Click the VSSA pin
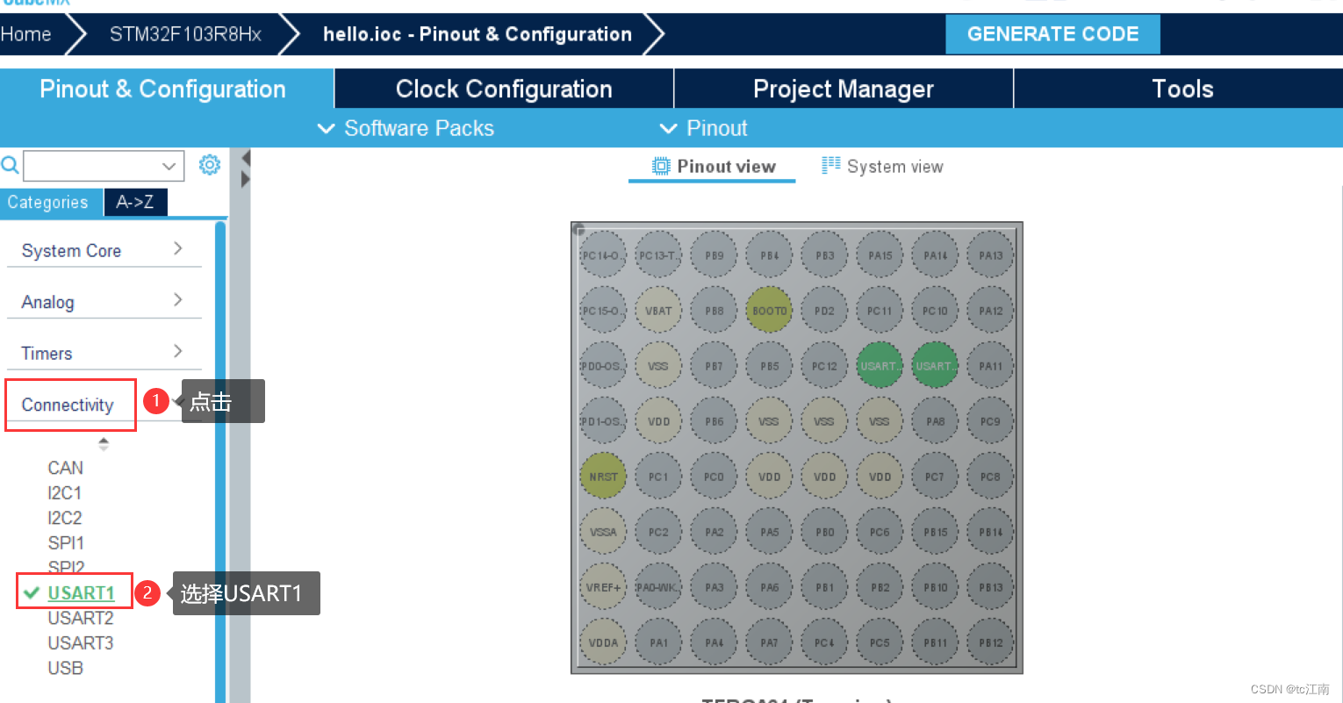The width and height of the screenshot is (1343, 703). [603, 532]
